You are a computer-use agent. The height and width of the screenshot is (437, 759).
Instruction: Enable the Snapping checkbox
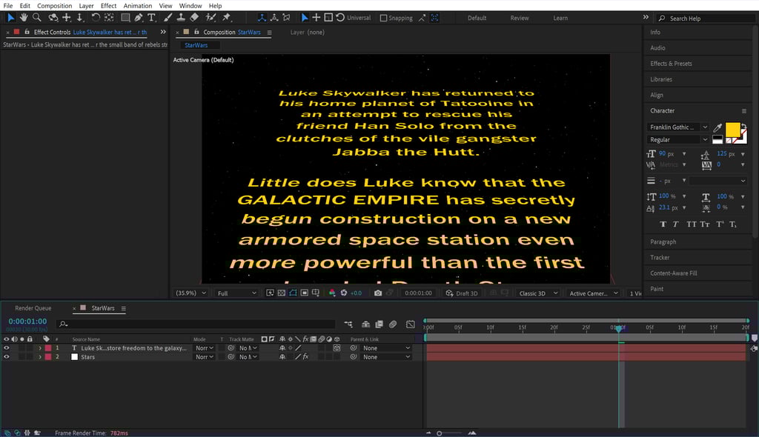[383, 18]
